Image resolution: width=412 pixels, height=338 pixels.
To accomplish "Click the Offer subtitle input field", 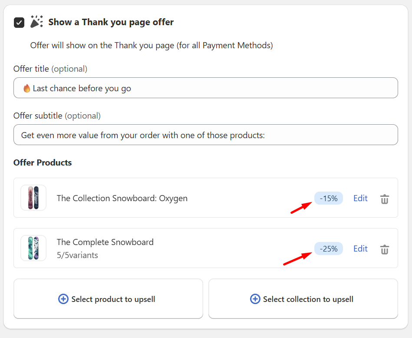I will [x=206, y=135].
